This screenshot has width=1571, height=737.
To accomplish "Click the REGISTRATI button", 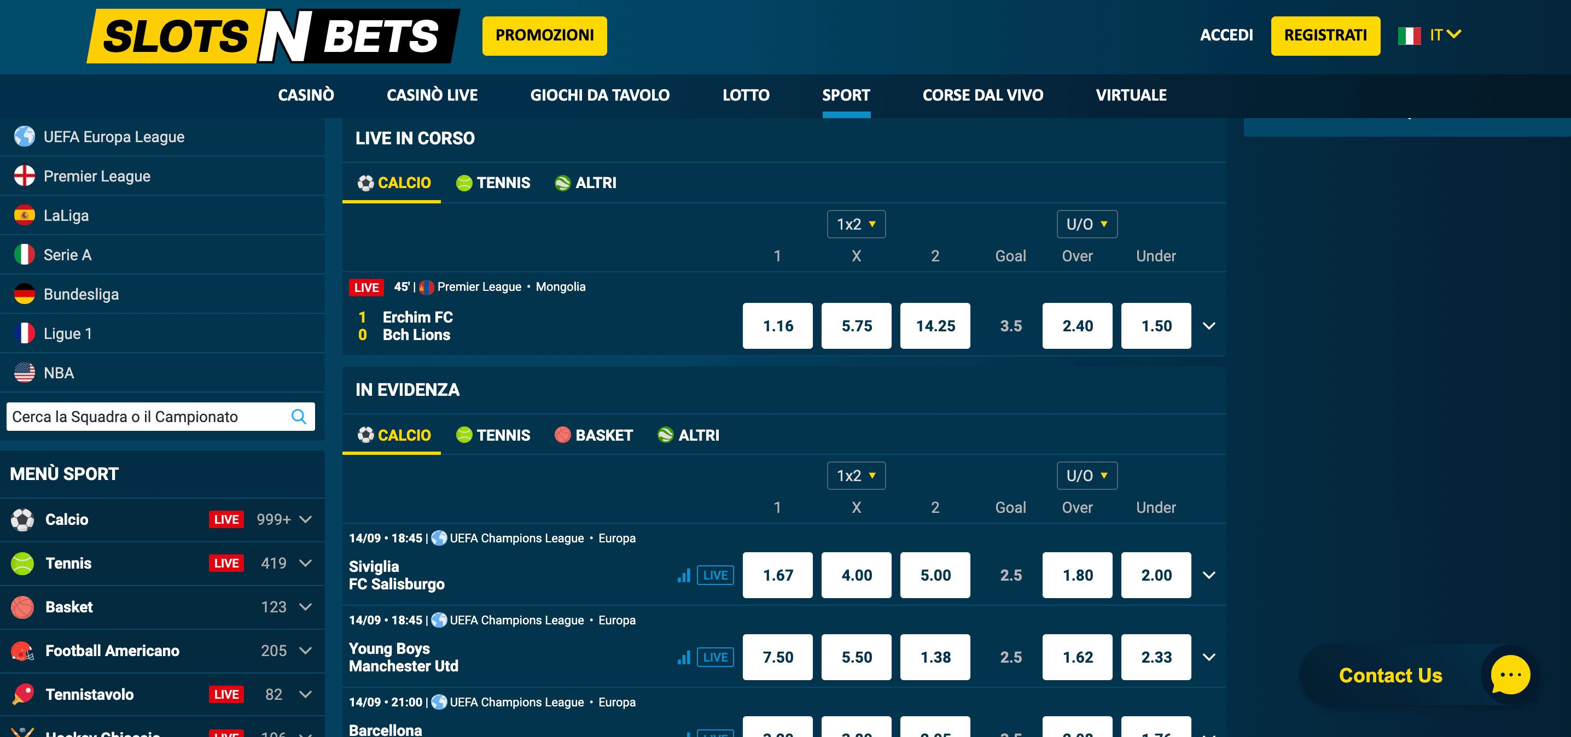I will tap(1325, 35).
